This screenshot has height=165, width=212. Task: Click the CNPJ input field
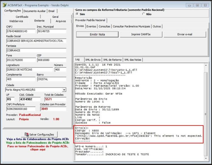point(21,31)
